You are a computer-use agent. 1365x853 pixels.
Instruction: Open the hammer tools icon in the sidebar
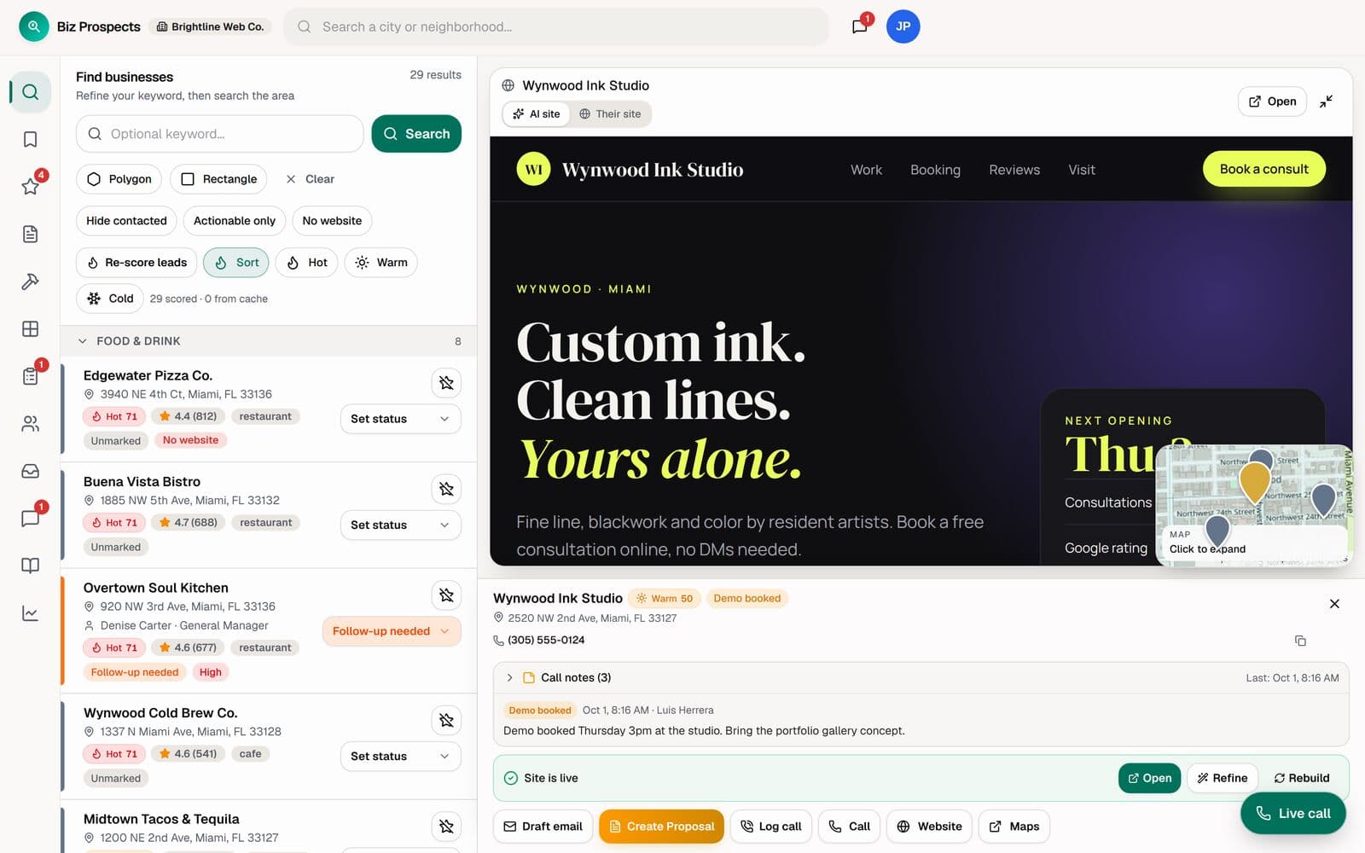point(30,281)
